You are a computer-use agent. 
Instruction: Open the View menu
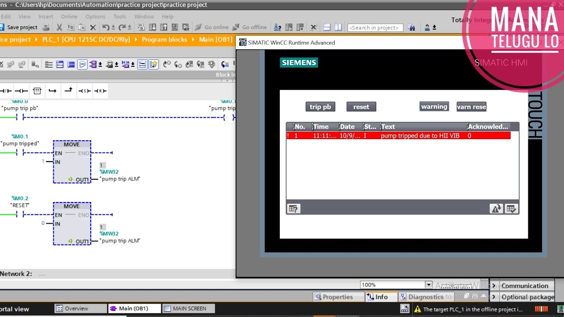point(25,17)
